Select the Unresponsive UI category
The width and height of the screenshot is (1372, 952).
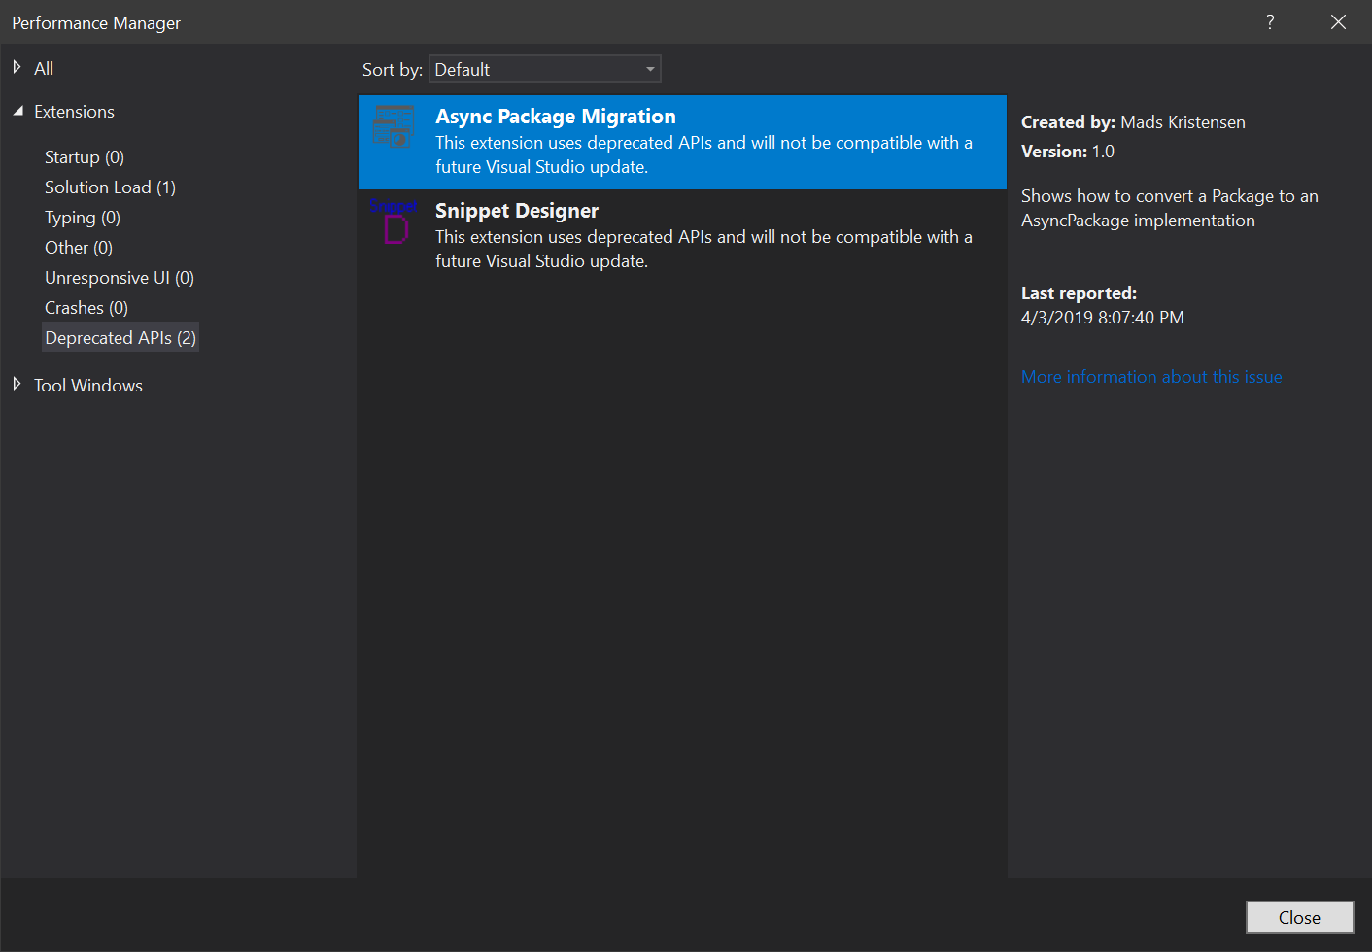click(x=119, y=277)
